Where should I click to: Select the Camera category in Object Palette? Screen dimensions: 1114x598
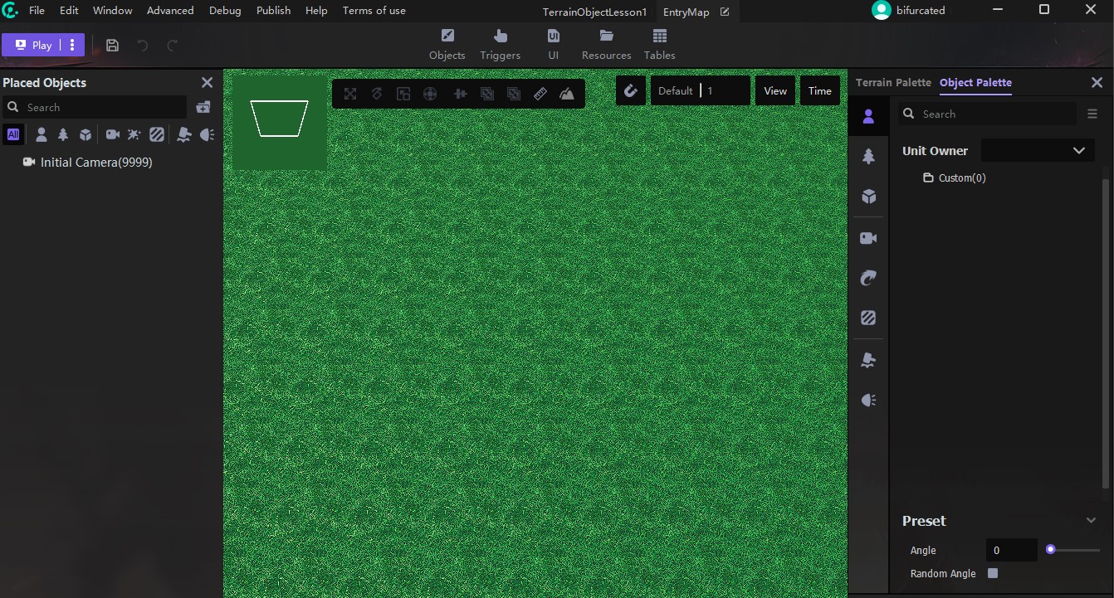click(868, 238)
